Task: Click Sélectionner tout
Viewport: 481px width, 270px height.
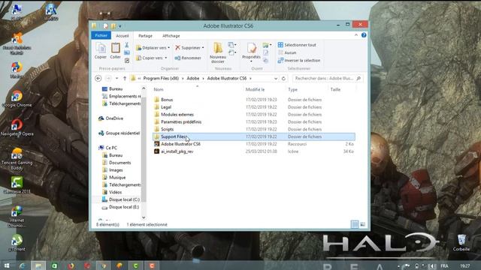Action: (x=297, y=45)
